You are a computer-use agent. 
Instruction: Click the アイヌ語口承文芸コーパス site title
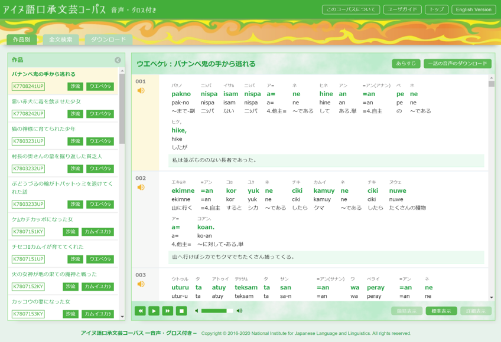54,9
